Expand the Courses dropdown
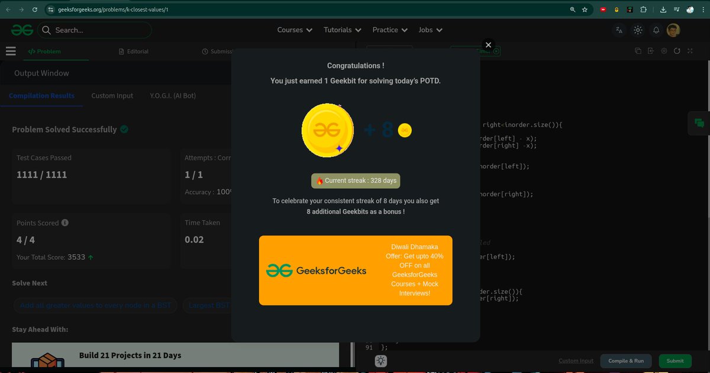710x373 pixels. tap(295, 30)
